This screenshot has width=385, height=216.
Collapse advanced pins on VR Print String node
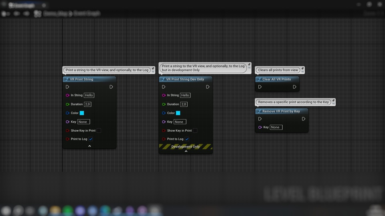click(89, 146)
